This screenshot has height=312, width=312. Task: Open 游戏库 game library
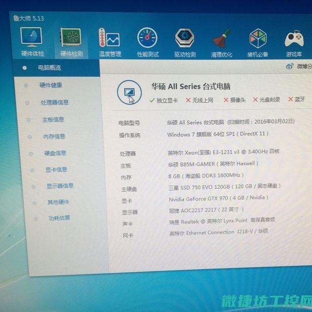tap(294, 44)
